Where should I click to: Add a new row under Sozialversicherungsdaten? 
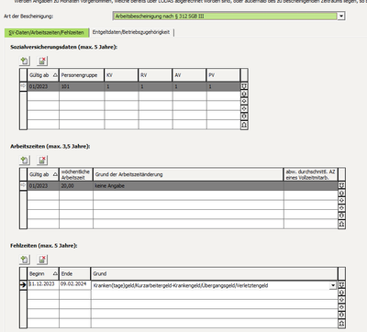tap(24, 61)
